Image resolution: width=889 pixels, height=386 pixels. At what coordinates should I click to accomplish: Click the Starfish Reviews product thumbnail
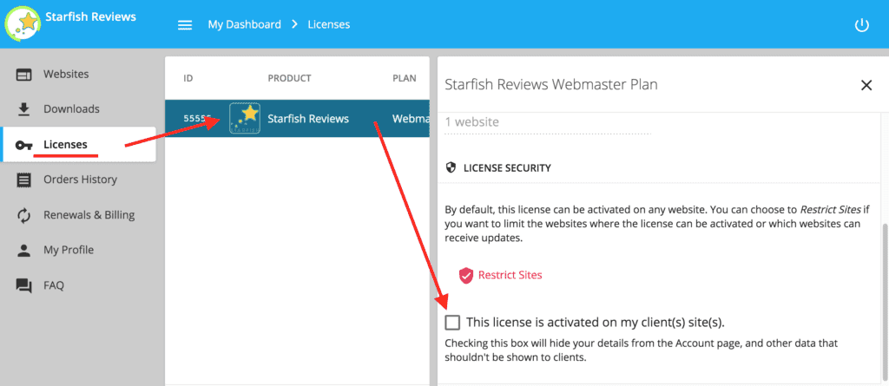(244, 119)
